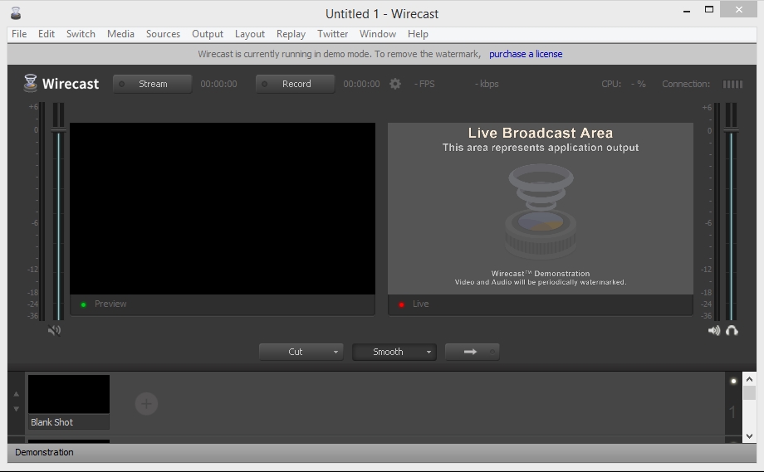
Task: Select the Smooth transition button
Action: [394, 352]
